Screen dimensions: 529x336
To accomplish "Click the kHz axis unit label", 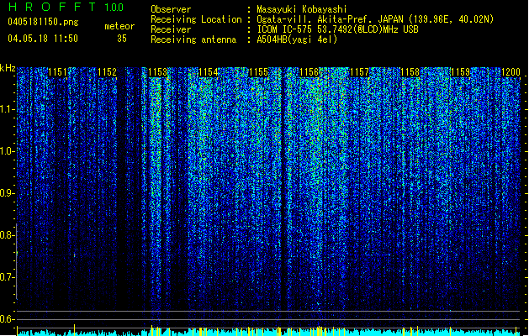I will click(x=8, y=68).
